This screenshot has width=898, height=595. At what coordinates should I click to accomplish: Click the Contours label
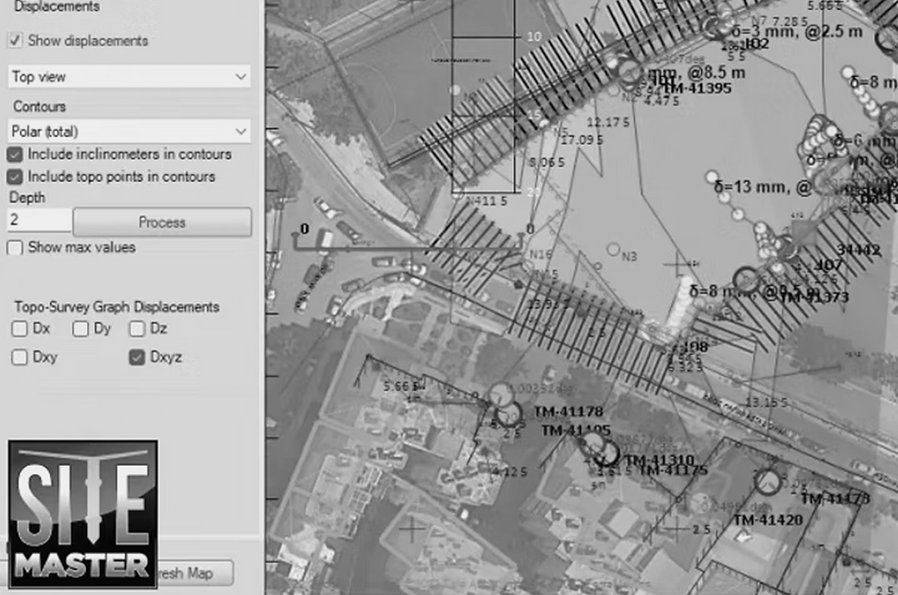click(x=39, y=106)
